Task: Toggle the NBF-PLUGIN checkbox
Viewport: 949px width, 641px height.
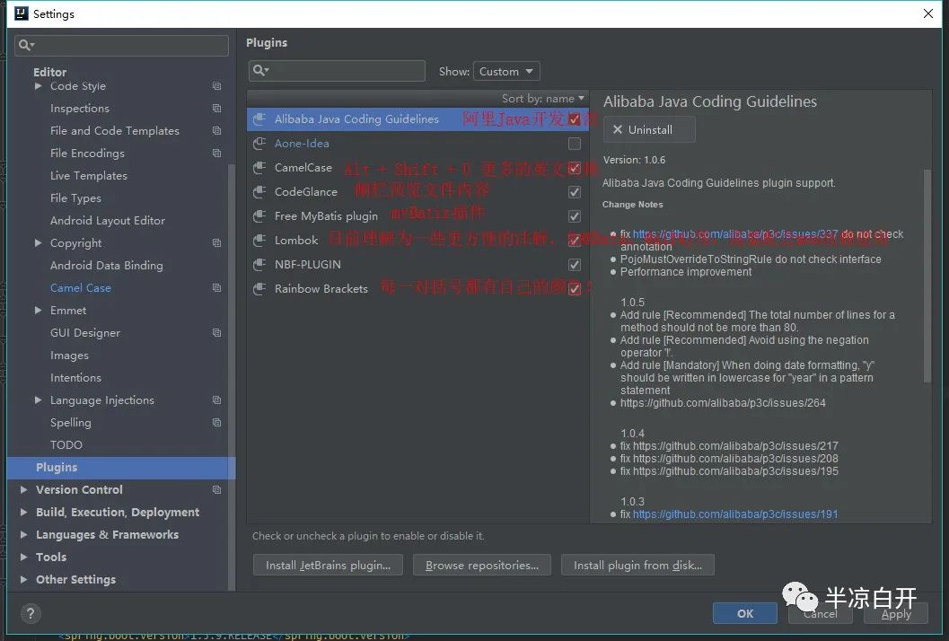Action: (x=575, y=265)
